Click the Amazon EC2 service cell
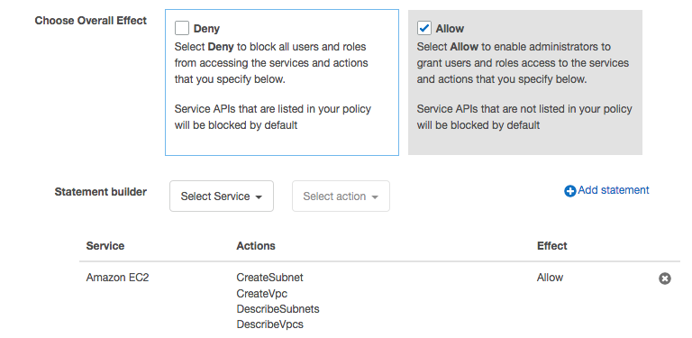This screenshot has width=692, height=338. (117, 278)
